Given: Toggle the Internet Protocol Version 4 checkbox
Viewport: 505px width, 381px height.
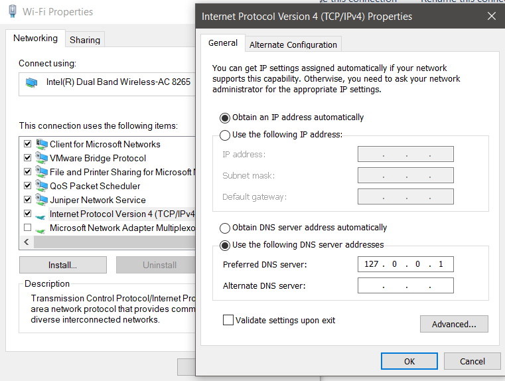Looking at the screenshot, I should (x=28, y=213).
